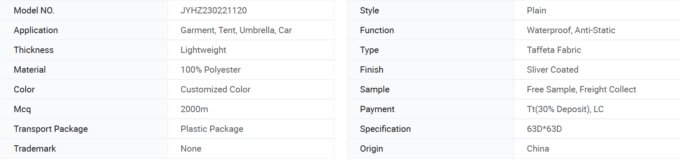Click Garment, Tent, Umbrella, Car value
This screenshot has width=680, height=160.
(x=236, y=30)
